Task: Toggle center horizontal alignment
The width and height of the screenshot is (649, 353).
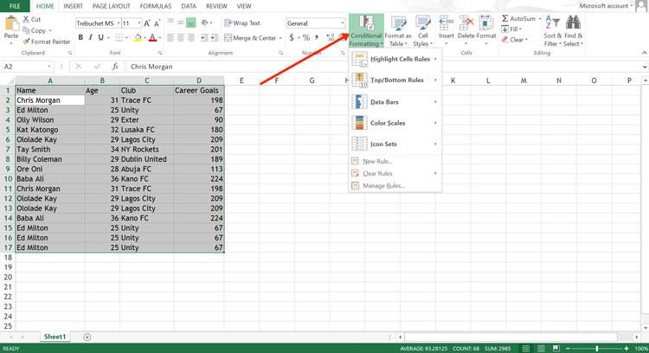Action: coord(181,38)
